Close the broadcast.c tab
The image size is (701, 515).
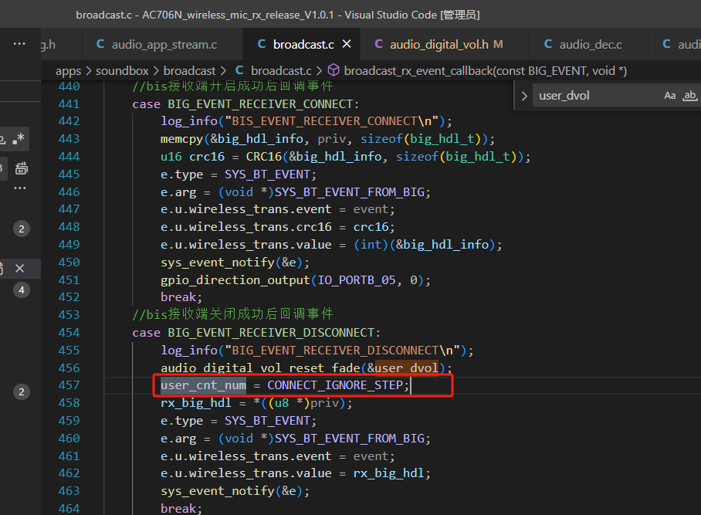coord(347,44)
